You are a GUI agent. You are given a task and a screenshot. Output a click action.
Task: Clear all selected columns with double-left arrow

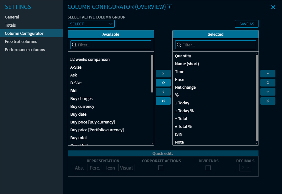(x=163, y=101)
